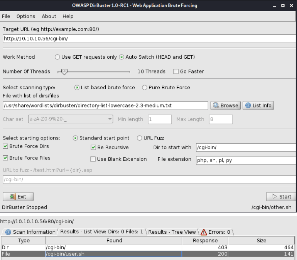297x260 pixels.
Task: Select Standard start point option
Action: click(x=75, y=138)
